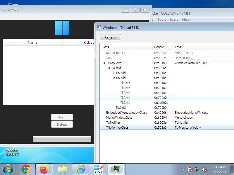Select the EmbeddedMenuWindowClass row

pos(167,113)
